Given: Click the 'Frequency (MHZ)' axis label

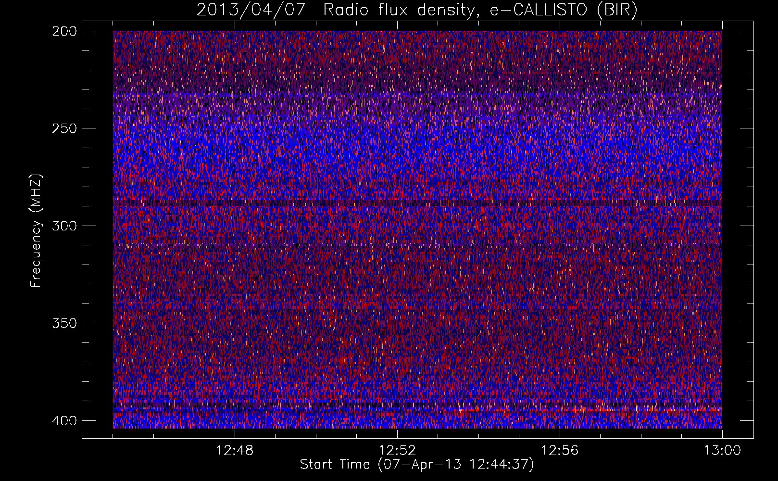Looking at the screenshot, I should pyautogui.click(x=36, y=230).
